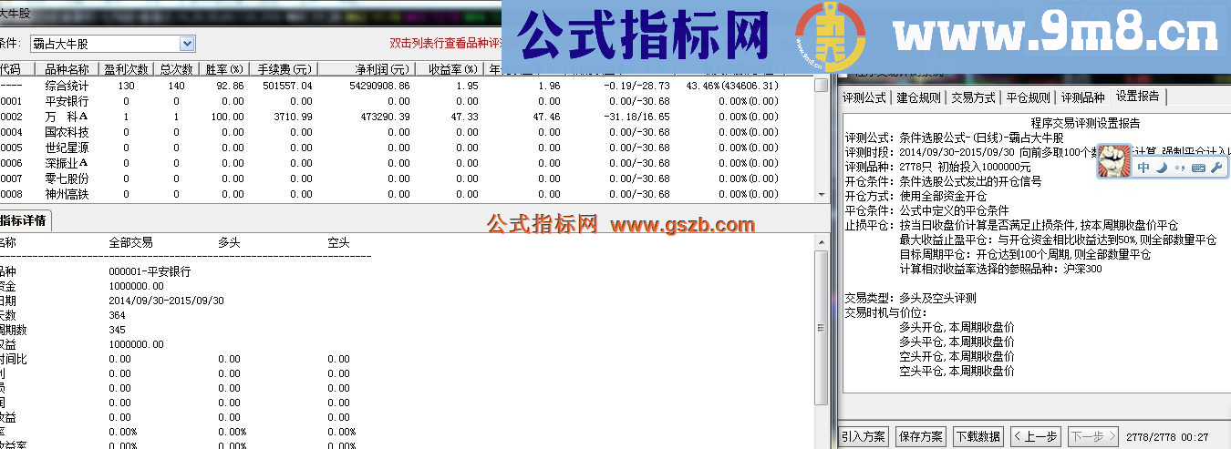Select the 零七股份 row
The height and width of the screenshot is (449, 1231).
pos(407,179)
